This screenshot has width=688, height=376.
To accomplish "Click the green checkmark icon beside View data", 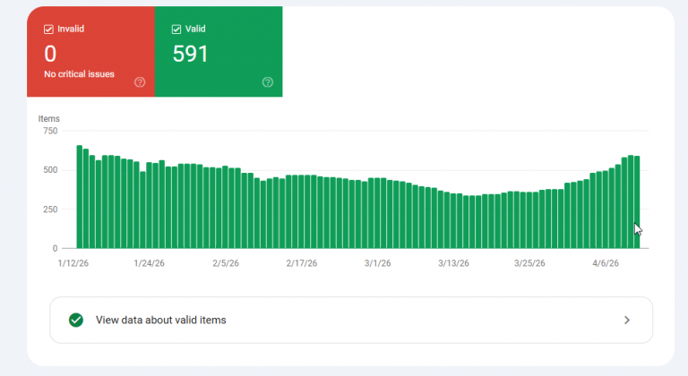I will click(x=76, y=320).
